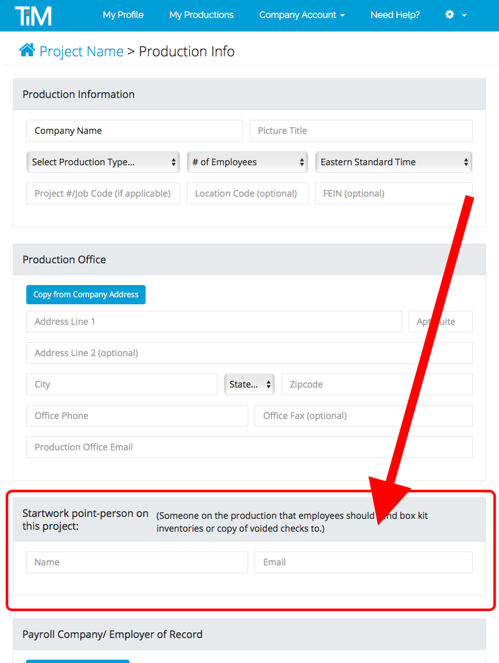This screenshot has width=499, height=663.
Task: Click the Startwork point-person heading text
Action: coord(85,520)
